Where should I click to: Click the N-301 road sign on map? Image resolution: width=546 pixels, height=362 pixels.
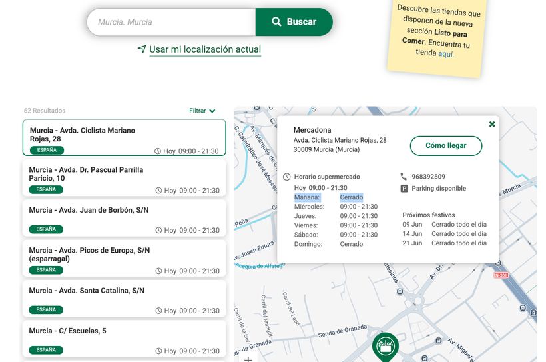coord(501,275)
